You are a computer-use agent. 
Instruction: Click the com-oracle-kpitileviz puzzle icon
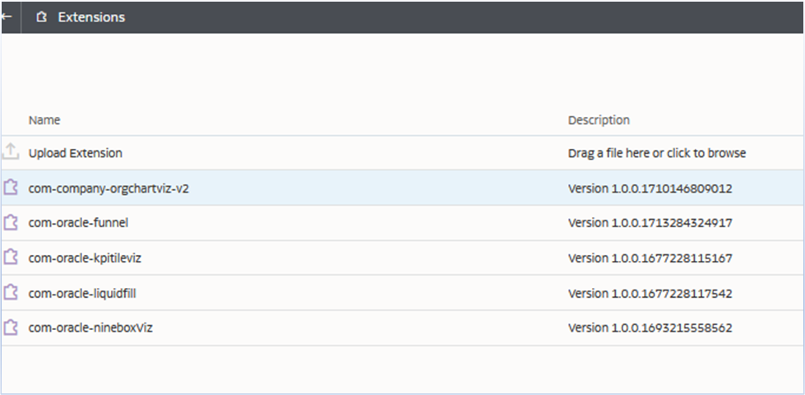pos(10,258)
